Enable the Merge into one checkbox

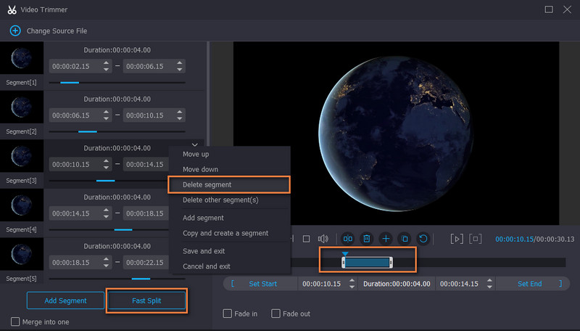16,322
